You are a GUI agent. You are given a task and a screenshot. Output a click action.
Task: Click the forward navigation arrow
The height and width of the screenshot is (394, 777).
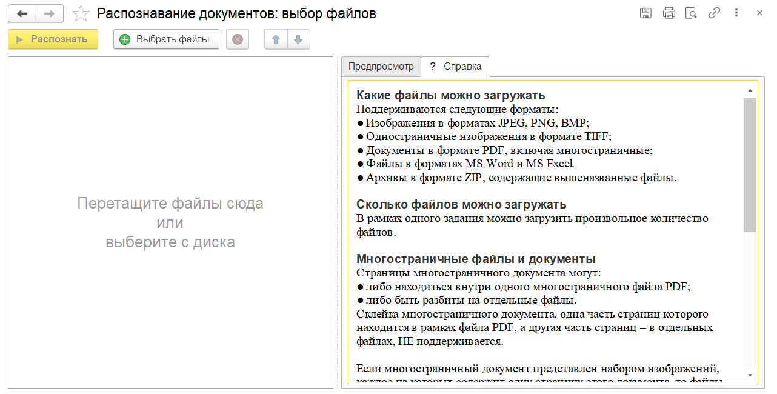click(50, 13)
